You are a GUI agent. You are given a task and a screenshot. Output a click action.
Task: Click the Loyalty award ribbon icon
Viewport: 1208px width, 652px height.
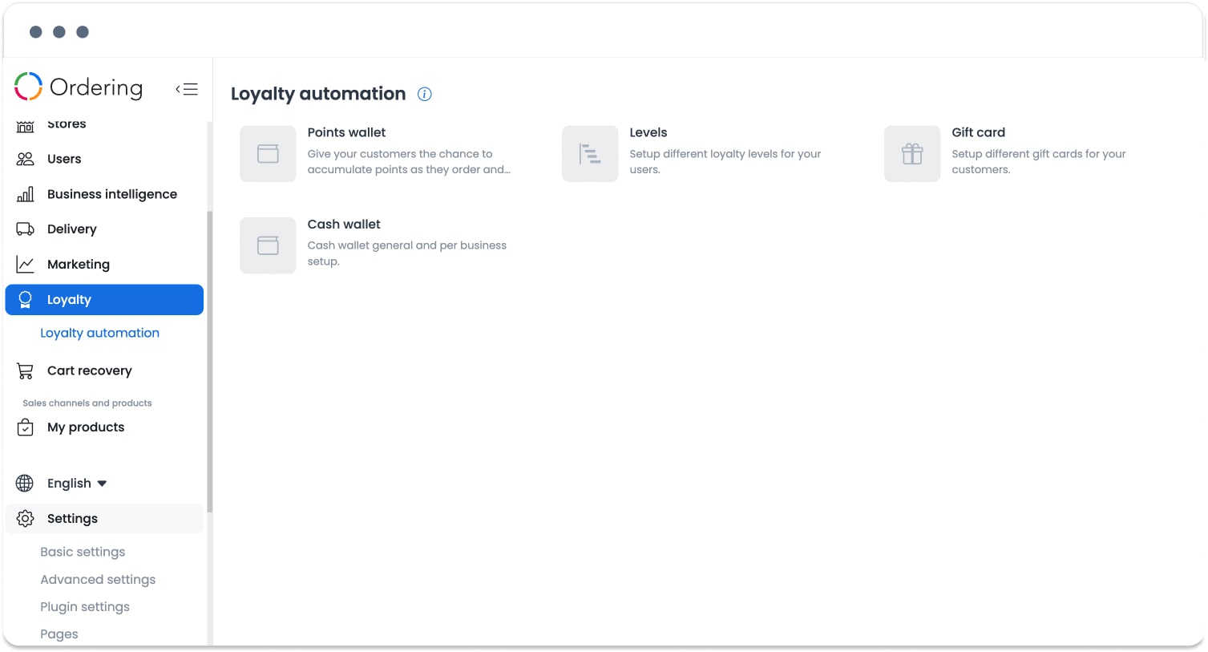click(x=26, y=300)
